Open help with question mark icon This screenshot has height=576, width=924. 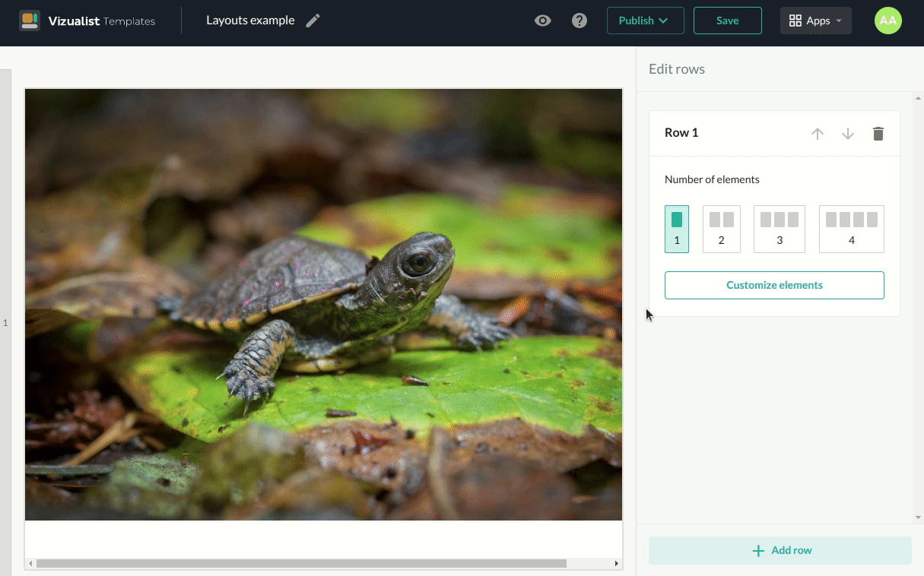(579, 21)
